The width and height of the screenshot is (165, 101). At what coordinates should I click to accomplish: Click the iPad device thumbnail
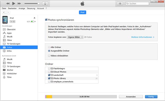point(5,20)
